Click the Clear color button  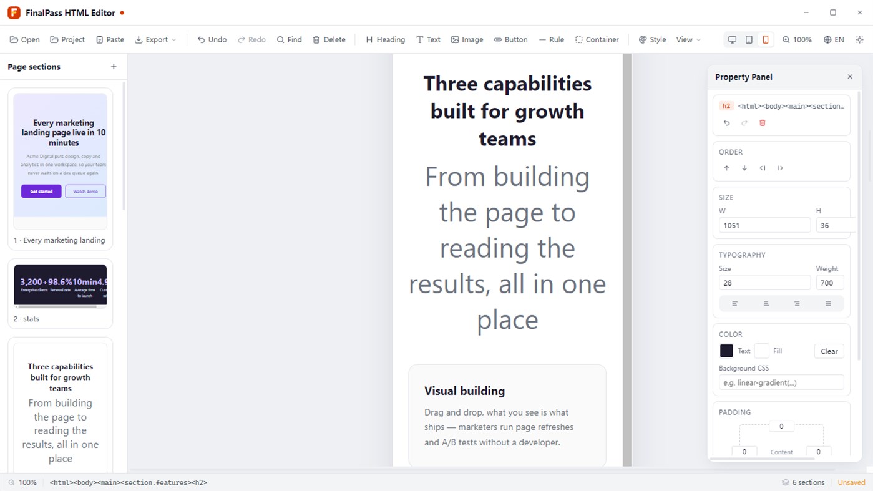pyautogui.click(x=829, y=351)
